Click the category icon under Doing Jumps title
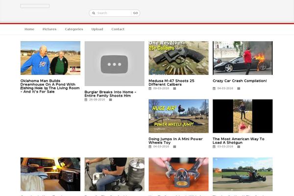This screenshot has width=294, height=196. [x=174, y=147]
